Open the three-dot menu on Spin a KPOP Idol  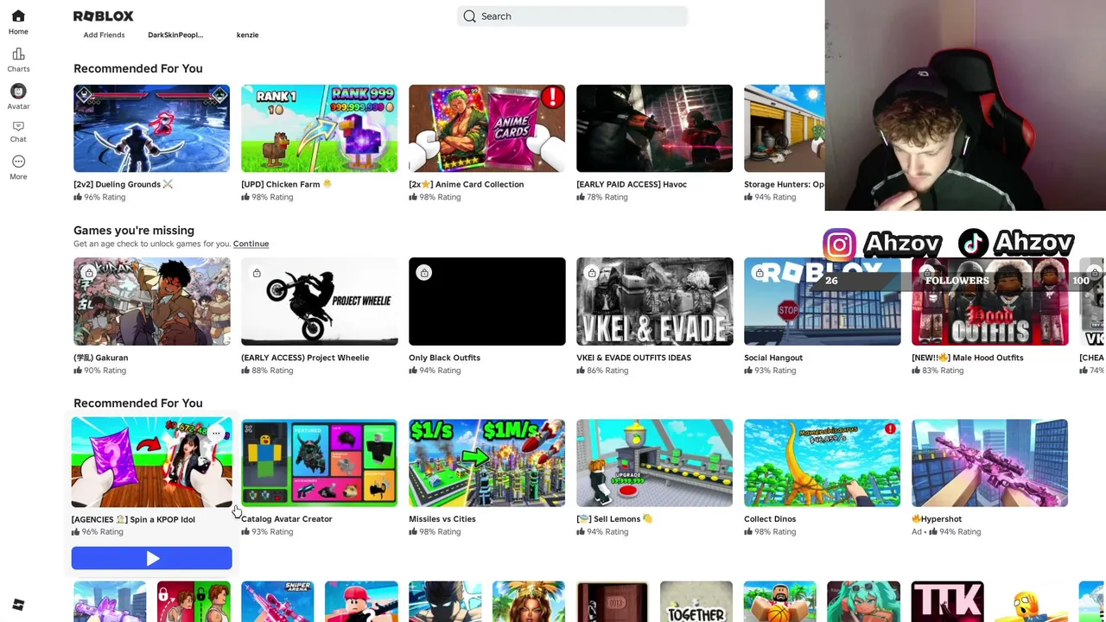tap(217, 433)
